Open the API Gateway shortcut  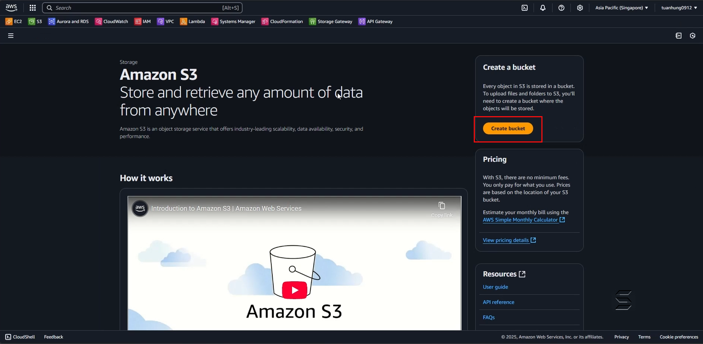pos(376,22)
